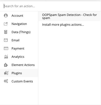Viewport: 101px width, 105px height.
Task: Open the Account action category
Action: coord(19,16)
